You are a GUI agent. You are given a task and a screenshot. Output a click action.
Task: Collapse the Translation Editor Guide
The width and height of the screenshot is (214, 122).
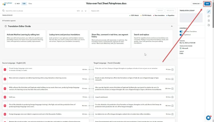pos(172,26)
